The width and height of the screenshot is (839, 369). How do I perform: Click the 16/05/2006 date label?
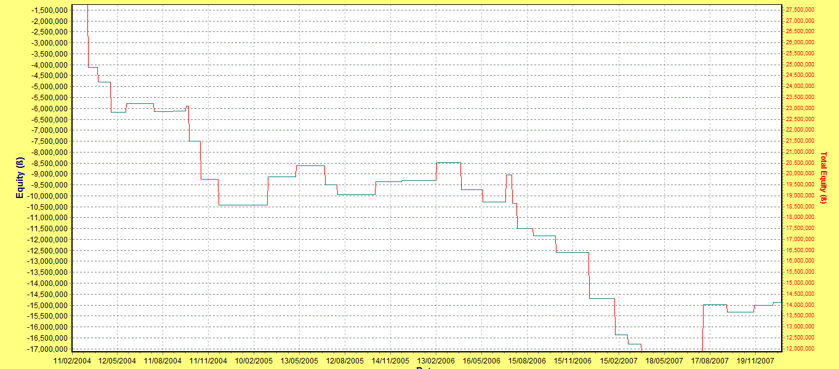(x=481, y=360)
